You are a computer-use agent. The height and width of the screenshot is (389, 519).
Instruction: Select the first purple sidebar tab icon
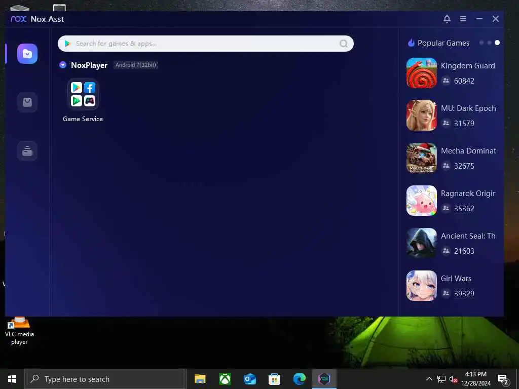[x=27, y=54]
